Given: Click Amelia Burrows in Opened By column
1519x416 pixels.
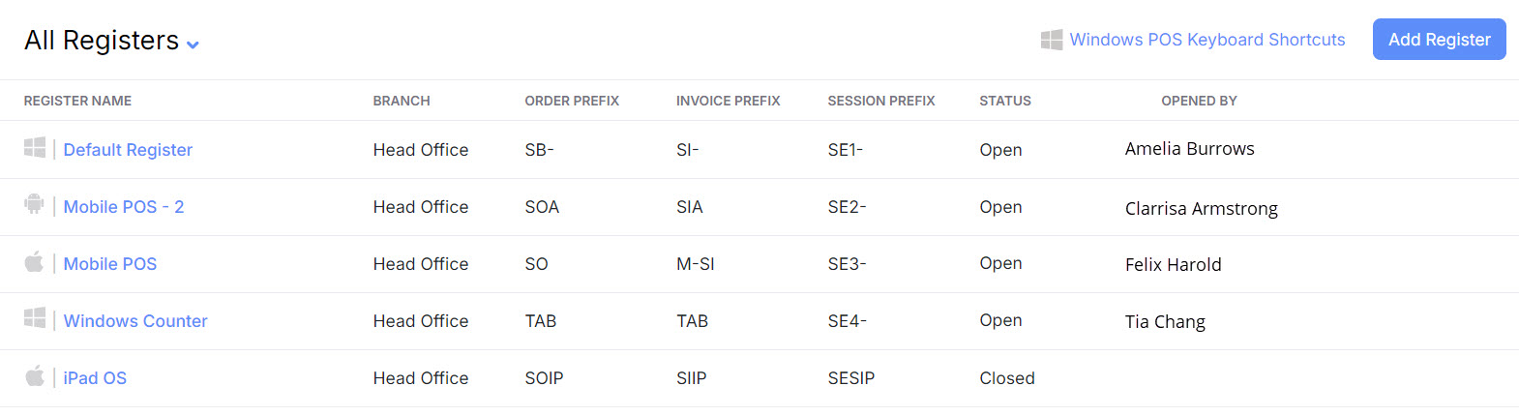Looking at the screenshot, I should coord(1189,149).
